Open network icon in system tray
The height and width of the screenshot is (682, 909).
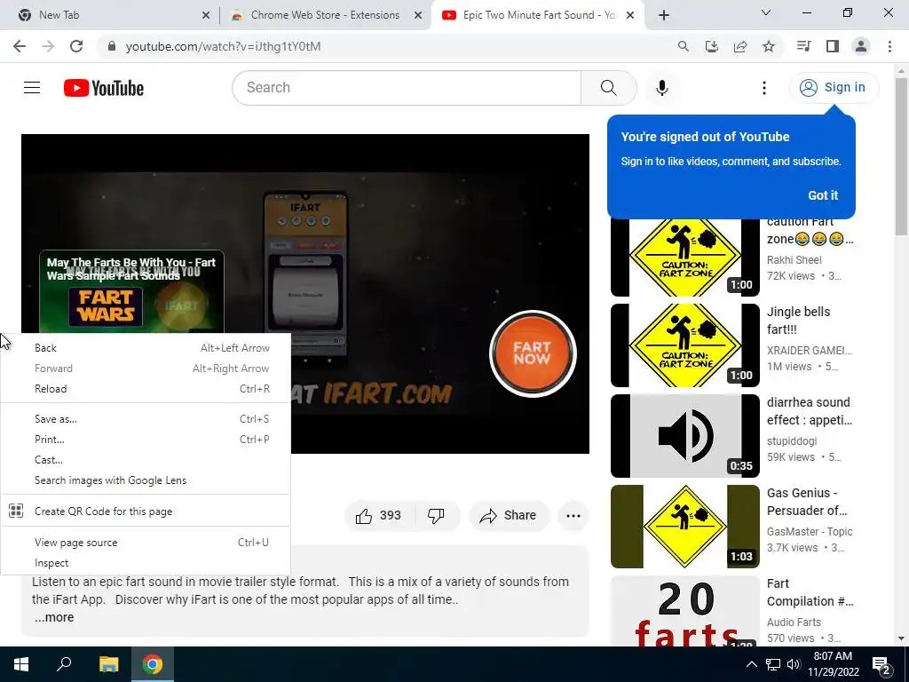pyautogui.click(x=773, y=664)
